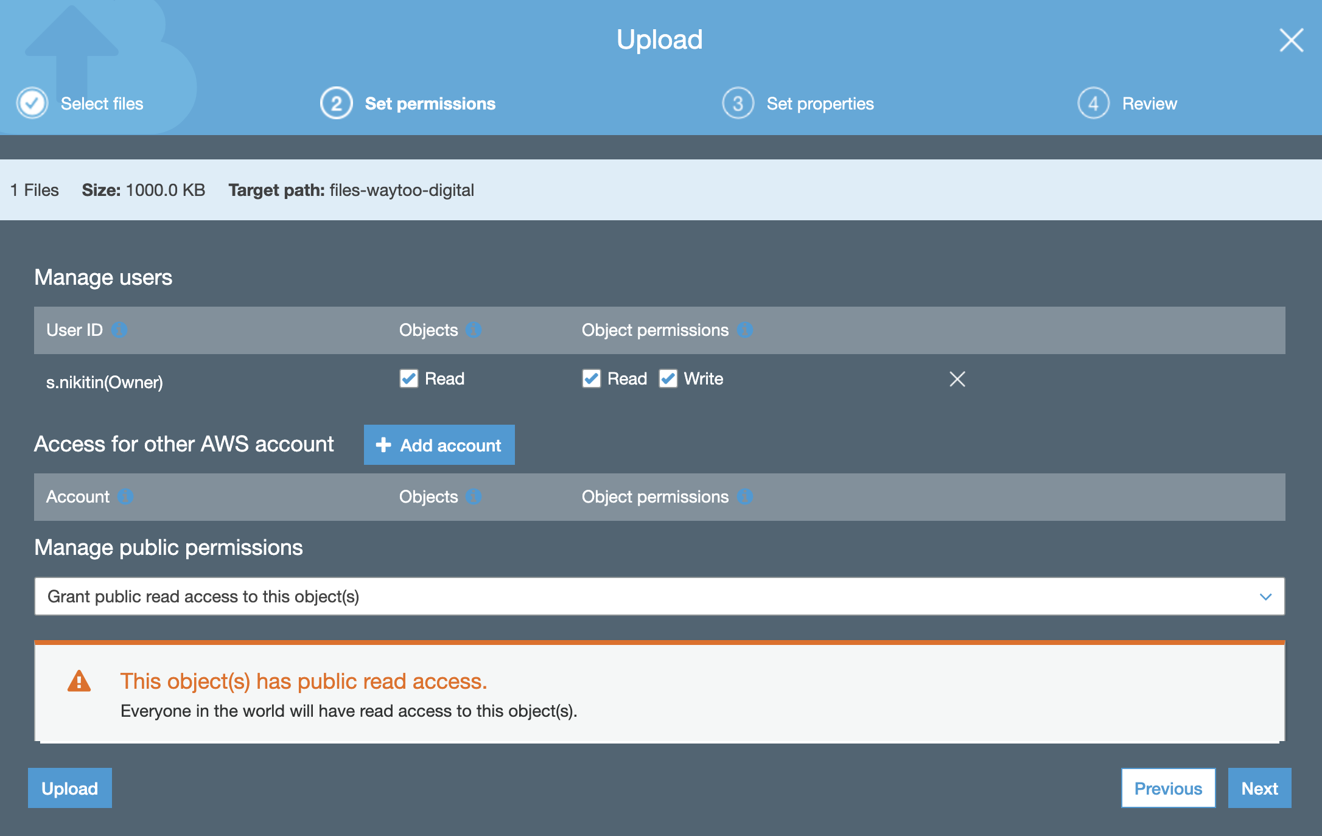Image resolution: width=1322 pixels, height=836 pixels.
Task: Expand the Manage public permissions dropdown
Action: tap(1270, 596)
